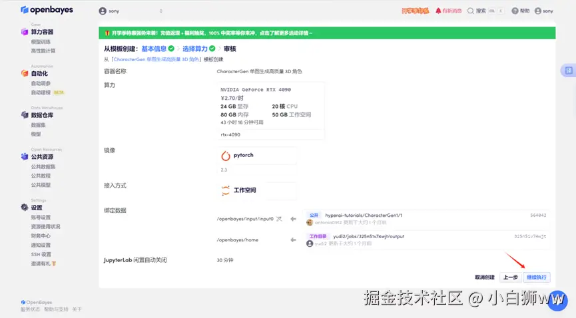The height and width of the screenshot is (318, 576).
Task: Open 通知设置 in sidebar
Action: pos(41,245)
